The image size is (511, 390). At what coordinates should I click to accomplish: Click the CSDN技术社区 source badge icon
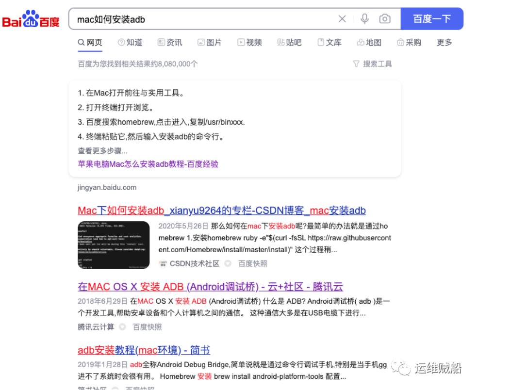coord(164,264)
